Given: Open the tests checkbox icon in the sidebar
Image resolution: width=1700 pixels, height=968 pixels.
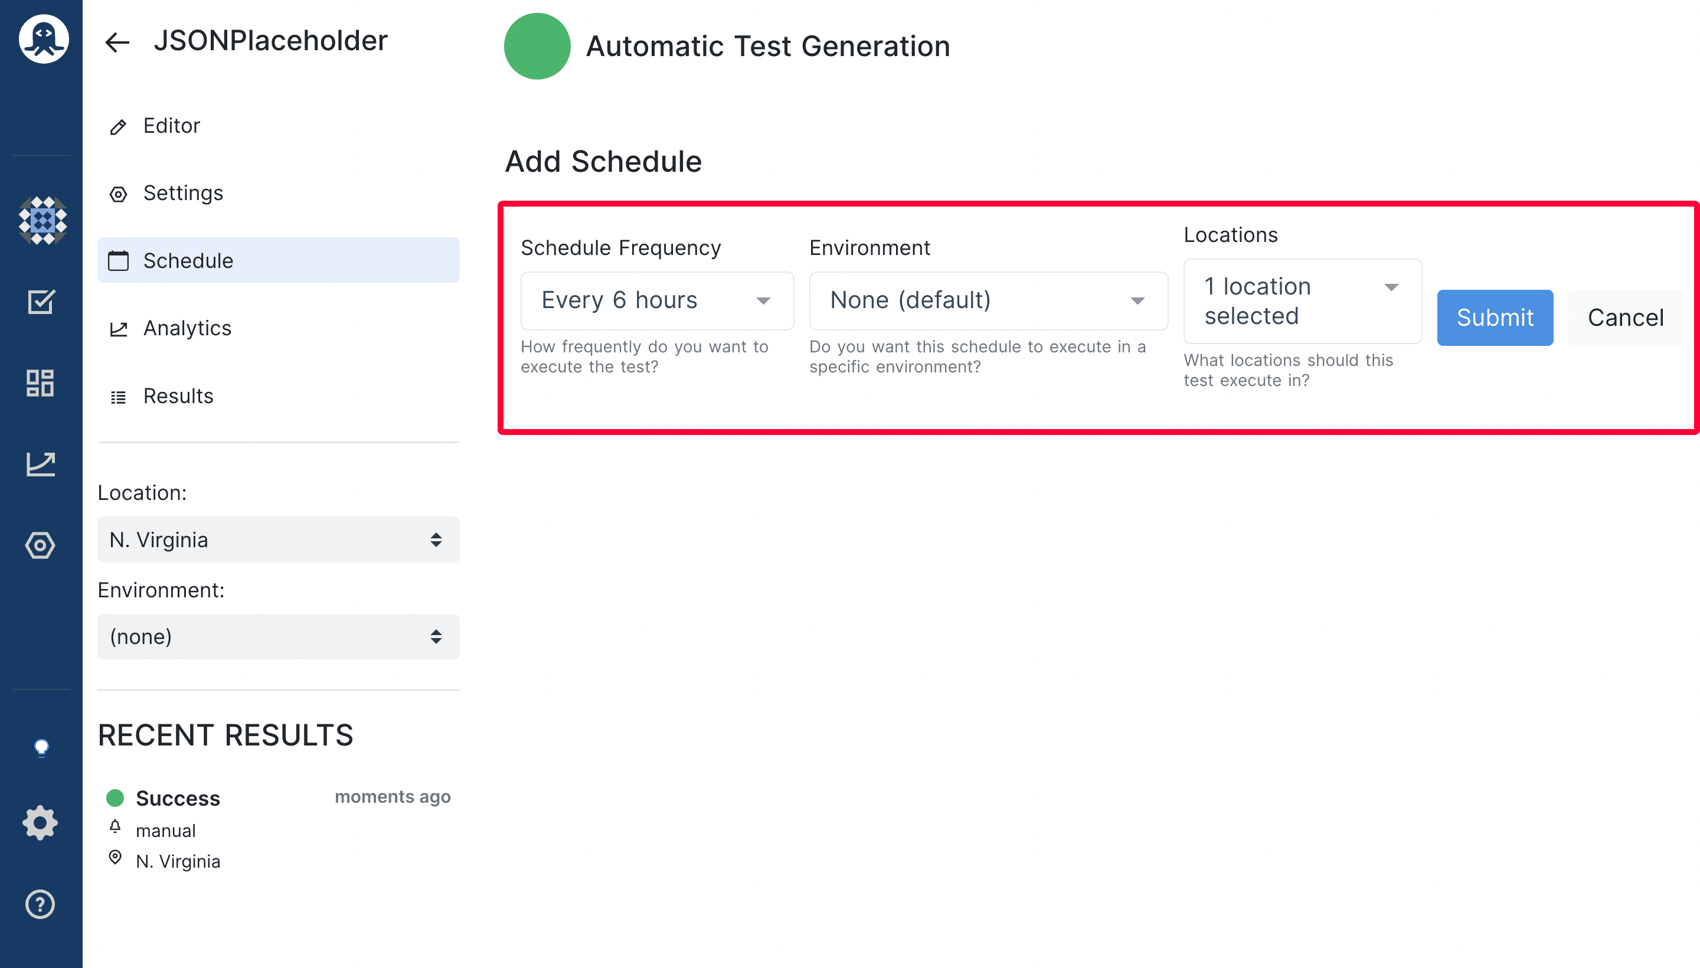Looking at the screenshot, I should (41, 302).
